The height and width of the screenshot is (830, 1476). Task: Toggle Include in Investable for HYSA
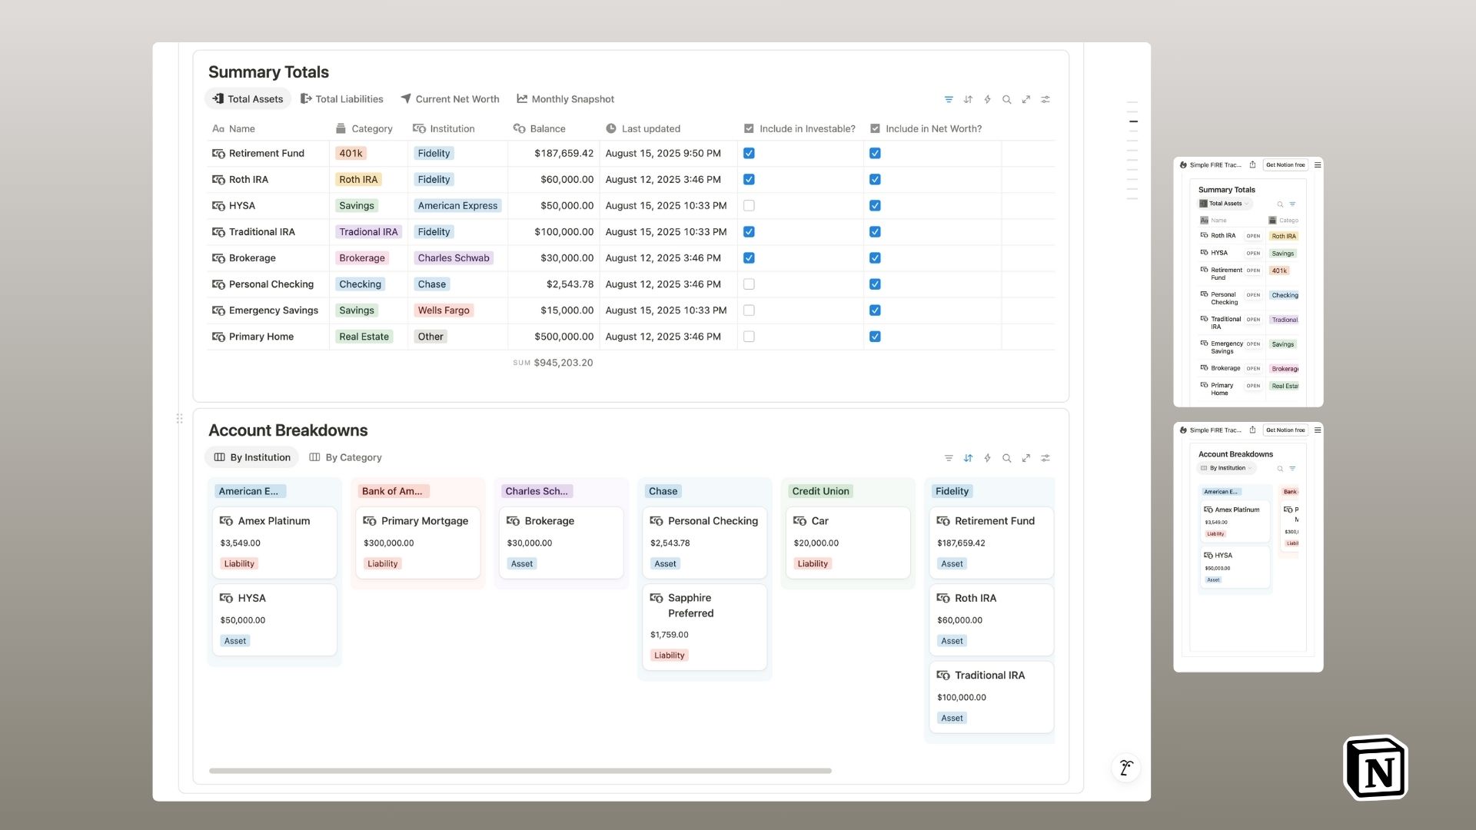[749, 206]
